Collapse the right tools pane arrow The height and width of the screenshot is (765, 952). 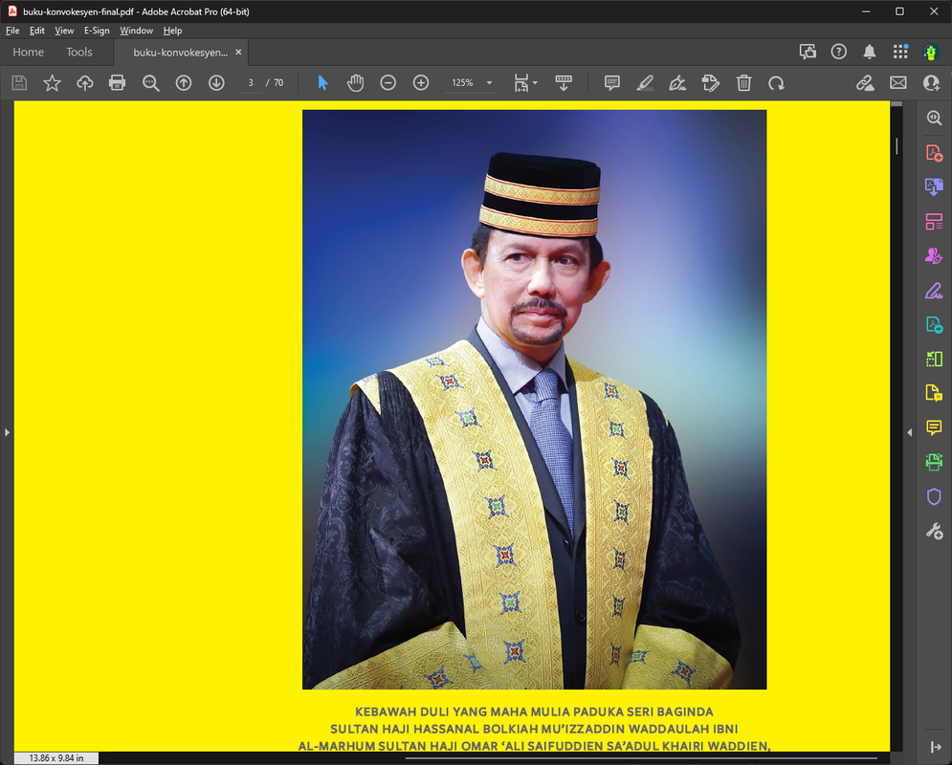910,432
